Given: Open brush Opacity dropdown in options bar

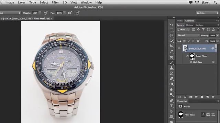Looking at the screenshot, I should click(x=40, y=13).
